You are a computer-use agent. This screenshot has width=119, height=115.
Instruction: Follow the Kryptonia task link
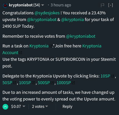[x=39, y=46]
